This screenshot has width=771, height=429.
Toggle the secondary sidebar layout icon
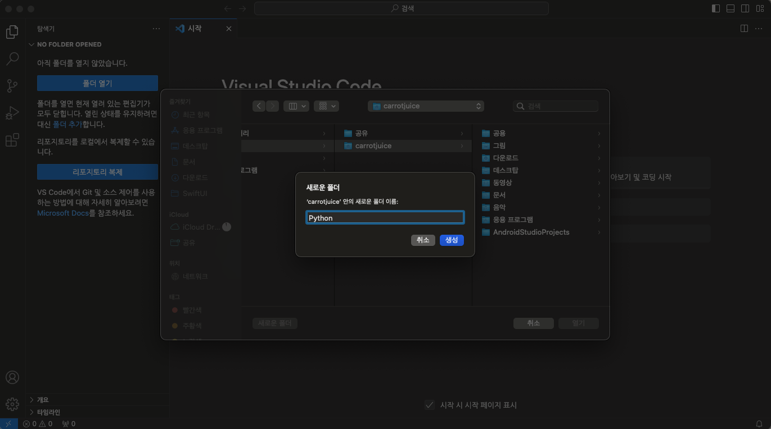[745, 8]
